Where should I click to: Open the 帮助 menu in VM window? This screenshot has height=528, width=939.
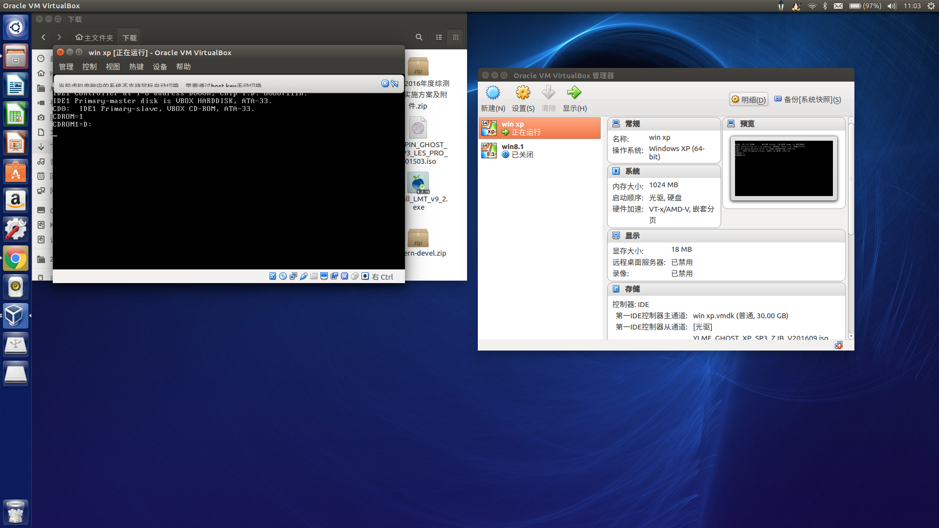(x=183, y=67)
